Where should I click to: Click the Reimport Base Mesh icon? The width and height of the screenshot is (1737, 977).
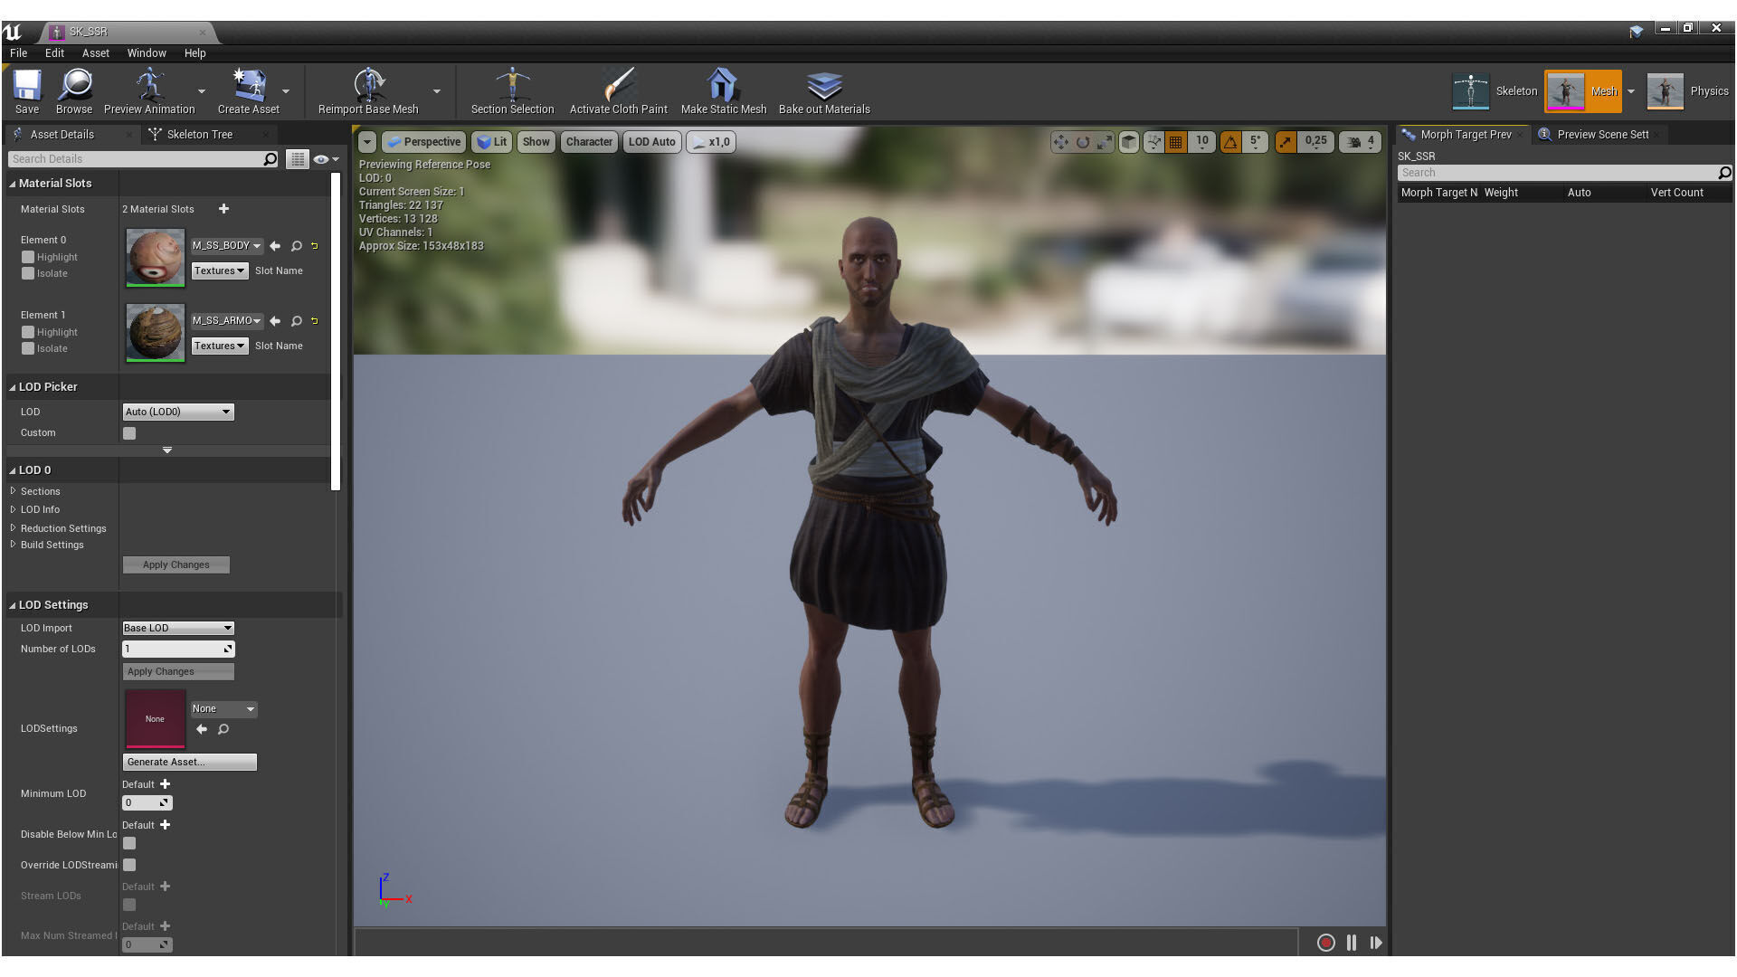(x=368, y=87)
